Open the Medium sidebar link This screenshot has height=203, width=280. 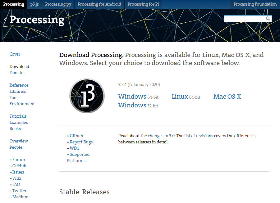(21, 197)
